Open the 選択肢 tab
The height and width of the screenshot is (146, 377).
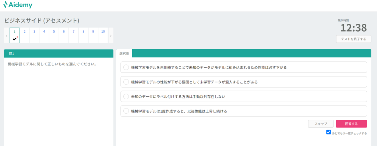124,54
